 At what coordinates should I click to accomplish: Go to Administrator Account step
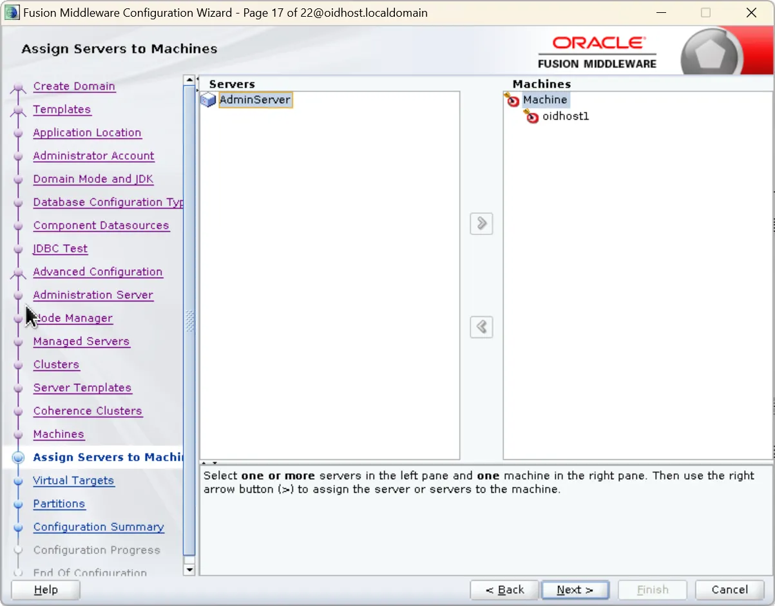93,156
